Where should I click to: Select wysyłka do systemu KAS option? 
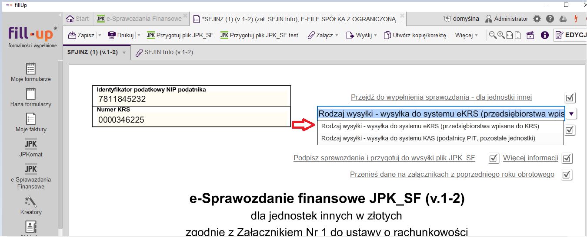[x=440, y=138]
